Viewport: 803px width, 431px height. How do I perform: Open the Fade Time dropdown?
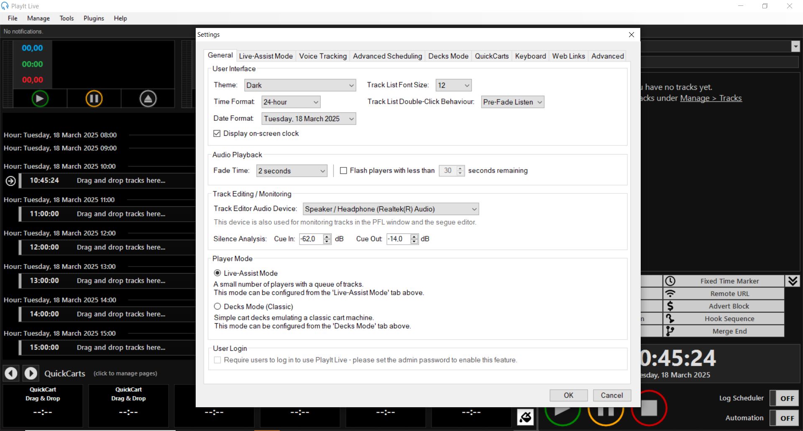292,171
